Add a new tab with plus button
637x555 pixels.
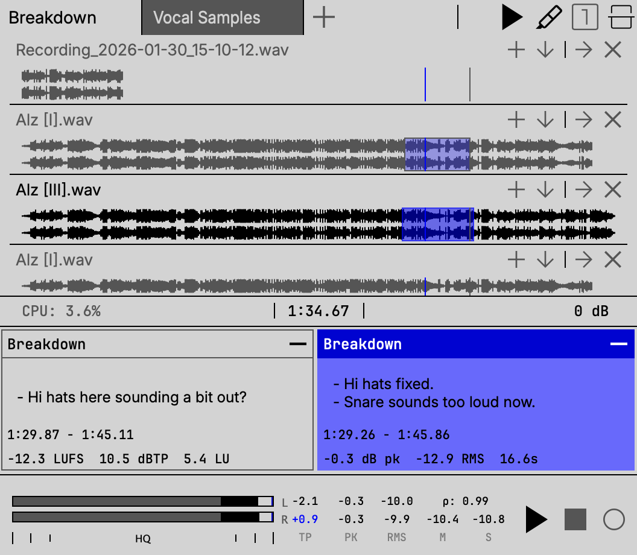(324, 17)
